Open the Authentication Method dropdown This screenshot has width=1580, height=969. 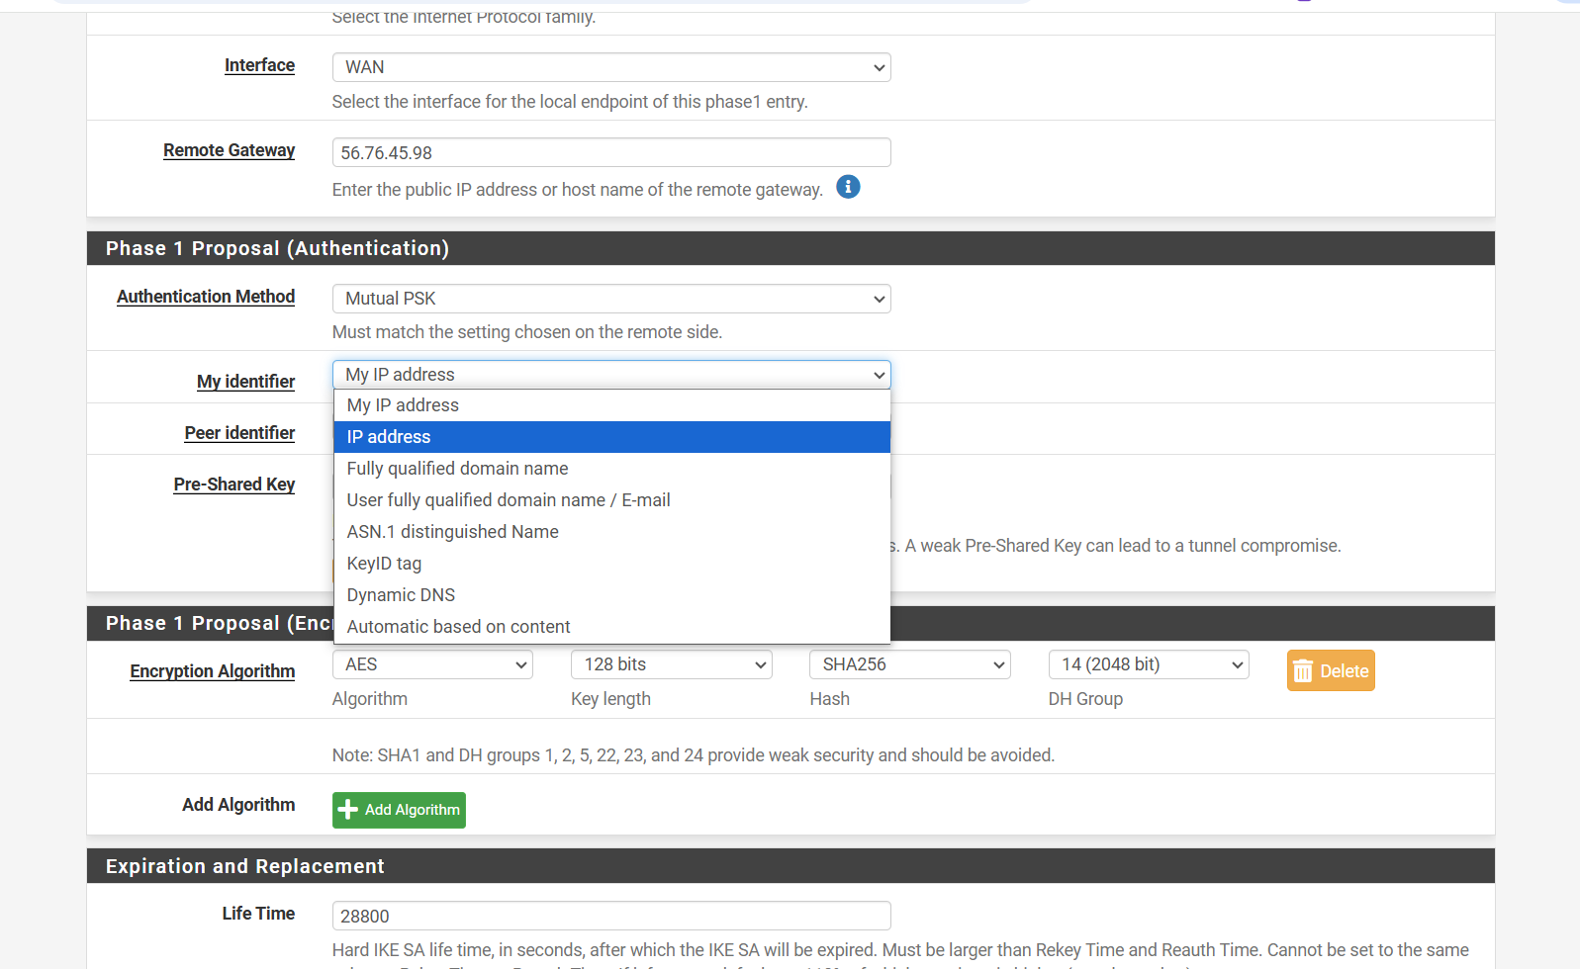610,299
